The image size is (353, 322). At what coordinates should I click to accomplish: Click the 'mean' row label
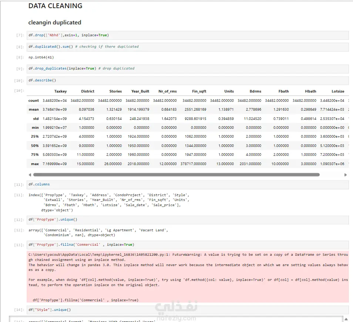click(34, 110)
